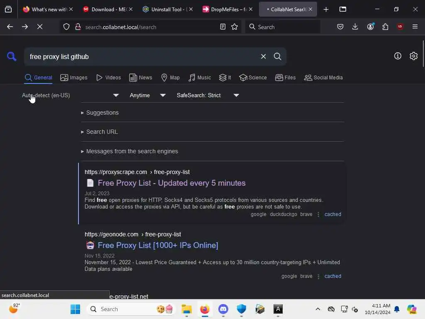Select the Music category tab
The width and height of the screenshot is (425, 319).
[200, 78]
